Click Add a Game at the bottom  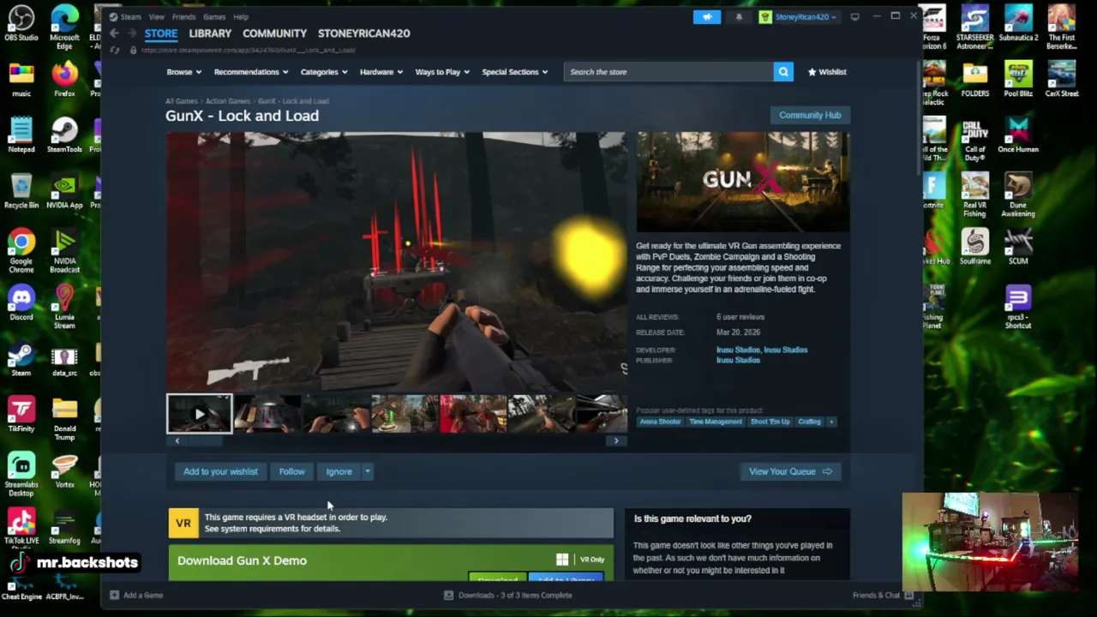pyautogui.click(x=136, y=596)
